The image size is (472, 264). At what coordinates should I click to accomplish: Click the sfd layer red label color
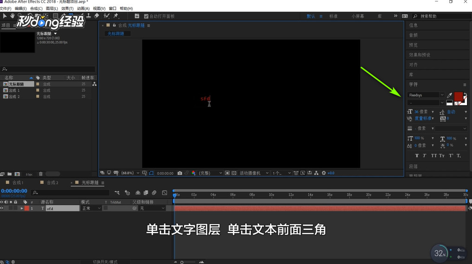pyautogui.click(x=27, y=208)
